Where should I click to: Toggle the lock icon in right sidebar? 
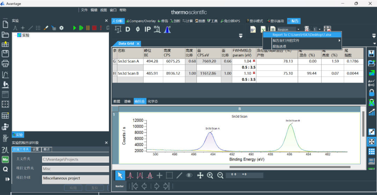(372, 93)
